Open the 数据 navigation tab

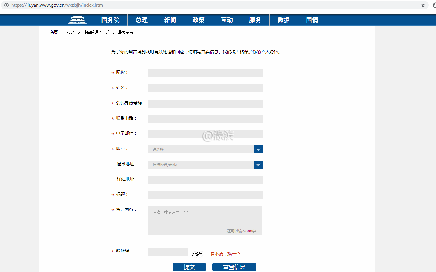tap(283, 20)
